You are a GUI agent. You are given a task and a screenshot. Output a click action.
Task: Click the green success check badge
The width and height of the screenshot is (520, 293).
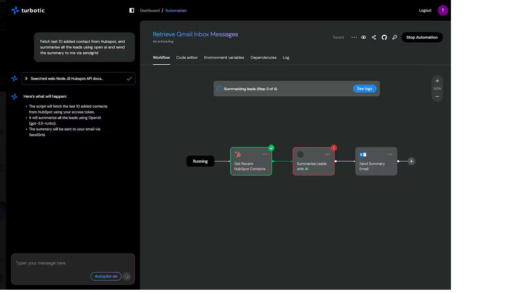coord(271,148)
